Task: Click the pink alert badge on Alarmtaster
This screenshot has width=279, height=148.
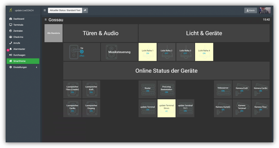Action: [x=8, y=50]
